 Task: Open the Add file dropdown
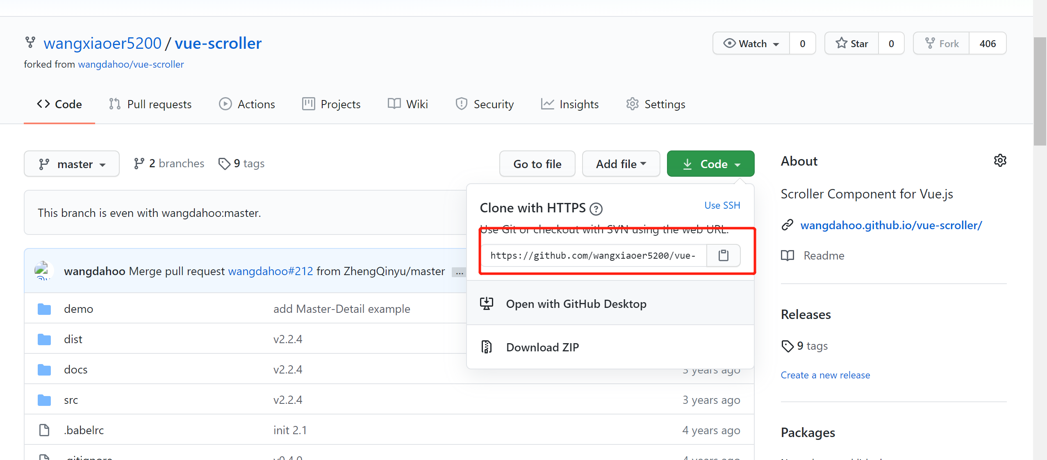coord(621,164)
